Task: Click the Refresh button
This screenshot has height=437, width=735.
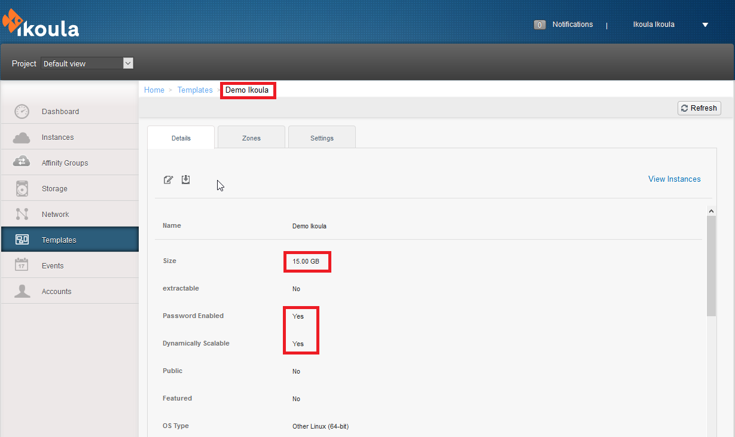Action: [699, 108]
